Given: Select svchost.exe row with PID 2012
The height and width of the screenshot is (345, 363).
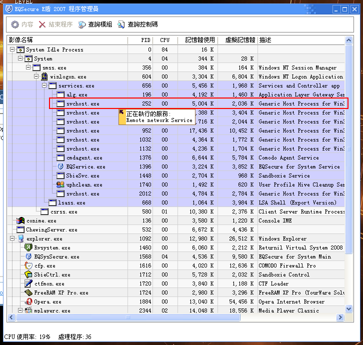Looking at the screenshot, I should (x=176, y=193).
